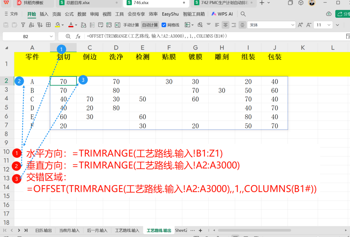Expand the toolbar overflow chevron
This screenshot has height=237, width=350.
click(337, 25)
